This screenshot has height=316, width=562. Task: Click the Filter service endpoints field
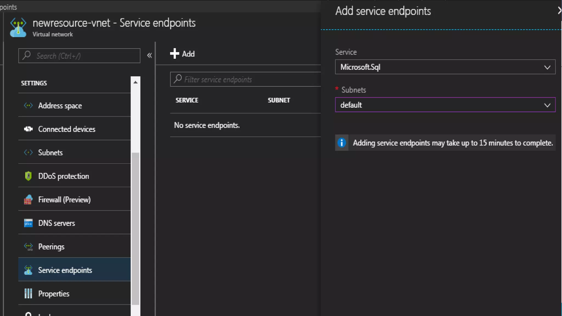click(245, 79)
